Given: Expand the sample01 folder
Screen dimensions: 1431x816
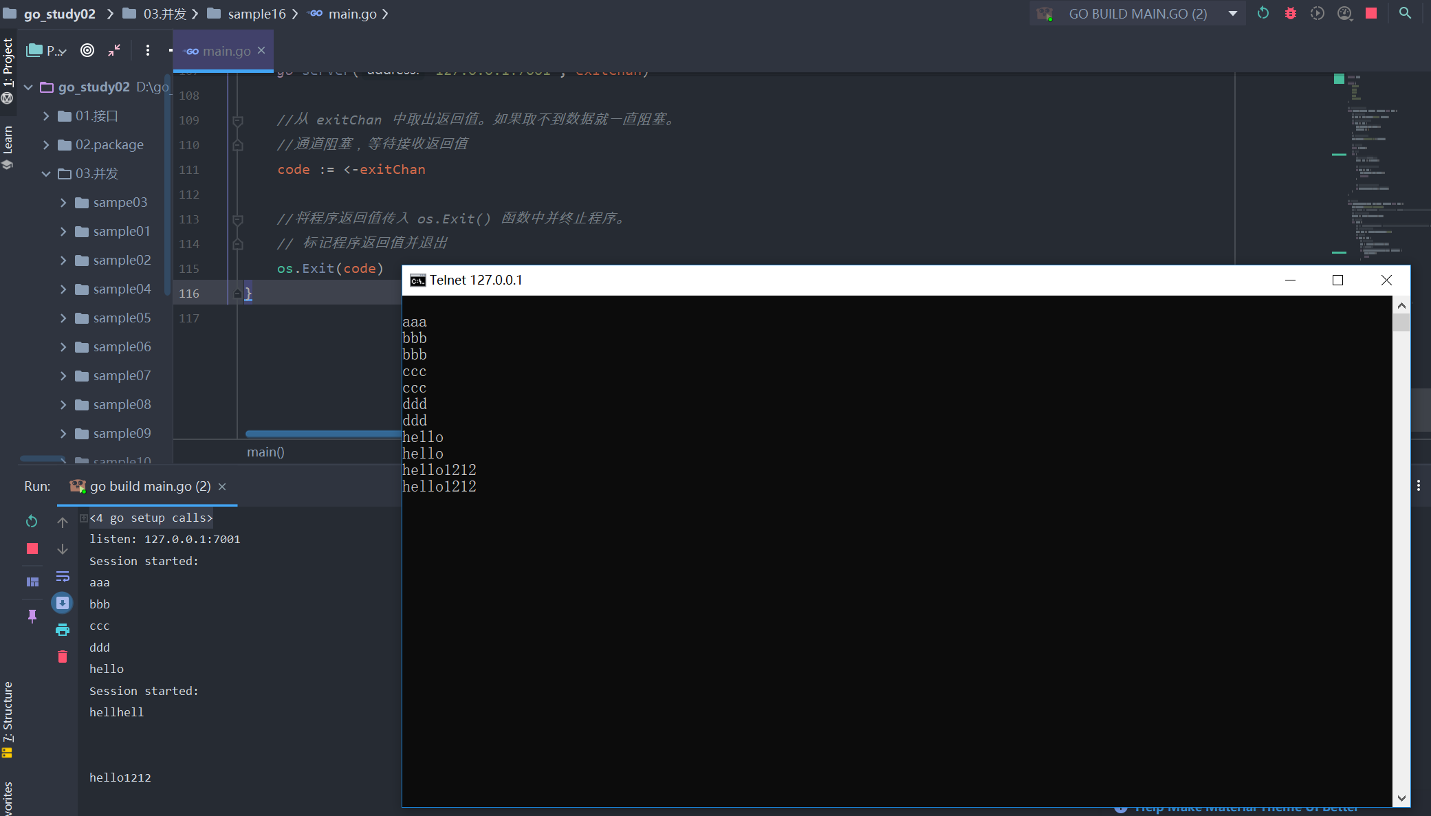Looking at the screenshot, I should [x=63, y=232].
